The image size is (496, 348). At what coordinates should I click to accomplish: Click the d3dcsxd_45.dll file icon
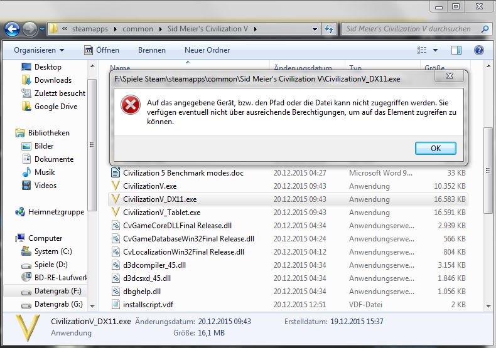pos(116,278)
